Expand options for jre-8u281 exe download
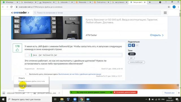The image size is (181, 102). click(59, 93)
